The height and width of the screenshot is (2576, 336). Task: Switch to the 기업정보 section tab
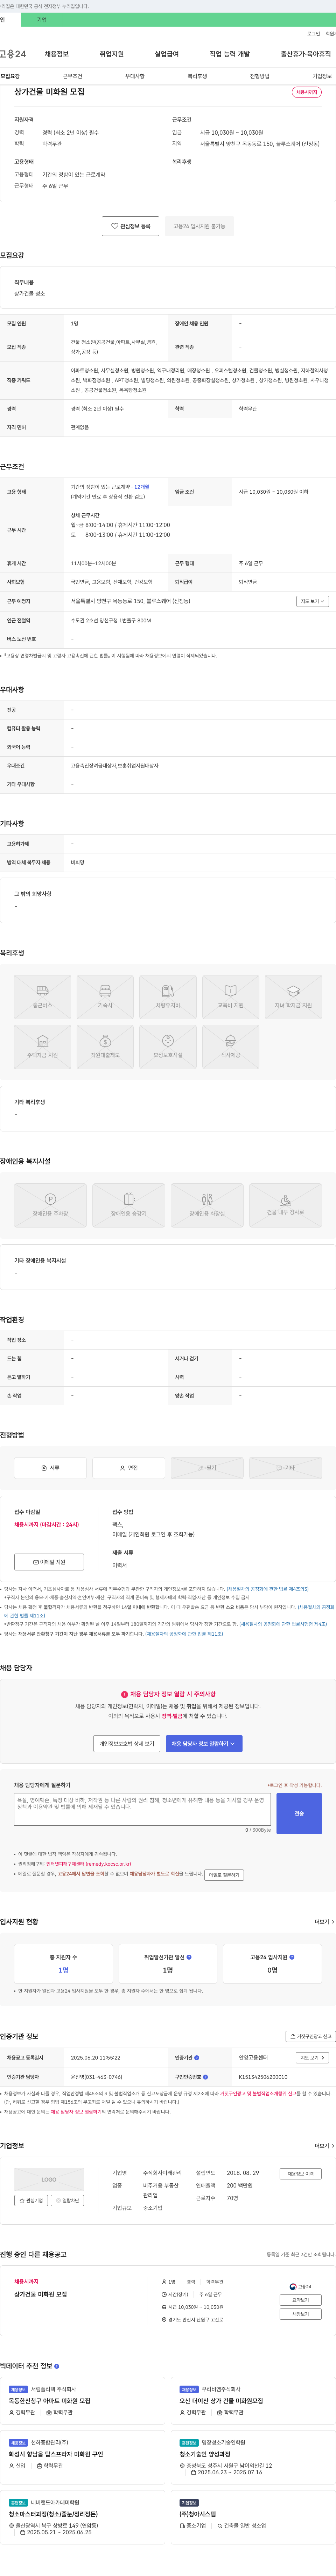(322, 76)
